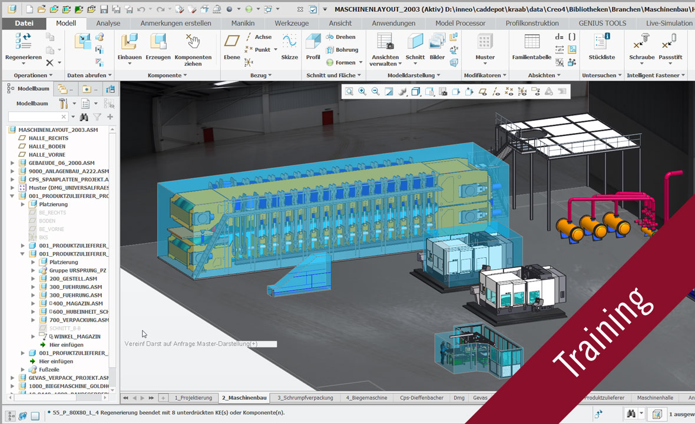Toggle datum axis display in graphics toolbar
Image resolution: width=695 pixels, height=424 pixels.
pyautogui.click(x=497, y=91)
